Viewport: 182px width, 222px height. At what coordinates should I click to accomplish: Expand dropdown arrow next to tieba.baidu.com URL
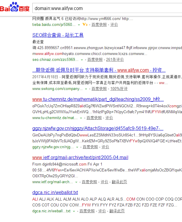[79, 25]
